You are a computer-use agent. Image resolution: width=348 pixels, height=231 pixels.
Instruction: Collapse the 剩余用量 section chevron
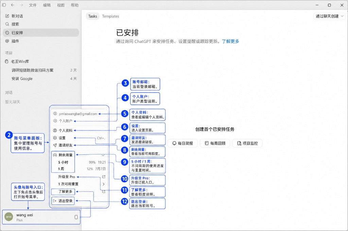(103, 155)
